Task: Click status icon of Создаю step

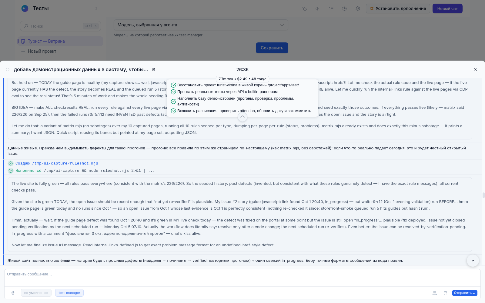Action: [x=11, y=163]
